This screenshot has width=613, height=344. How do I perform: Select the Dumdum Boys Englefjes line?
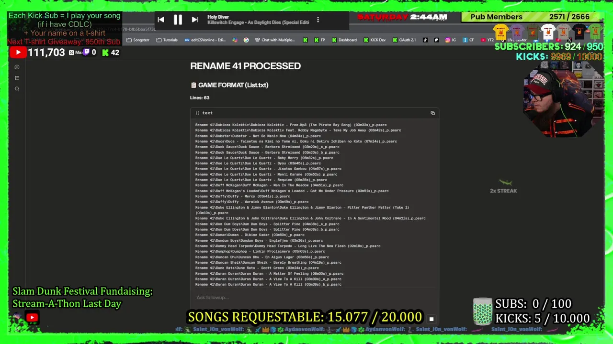click(x=259, y=240)
